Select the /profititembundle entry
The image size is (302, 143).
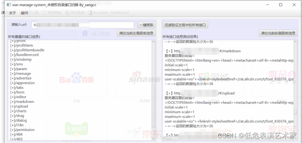(x=27, y=50)
